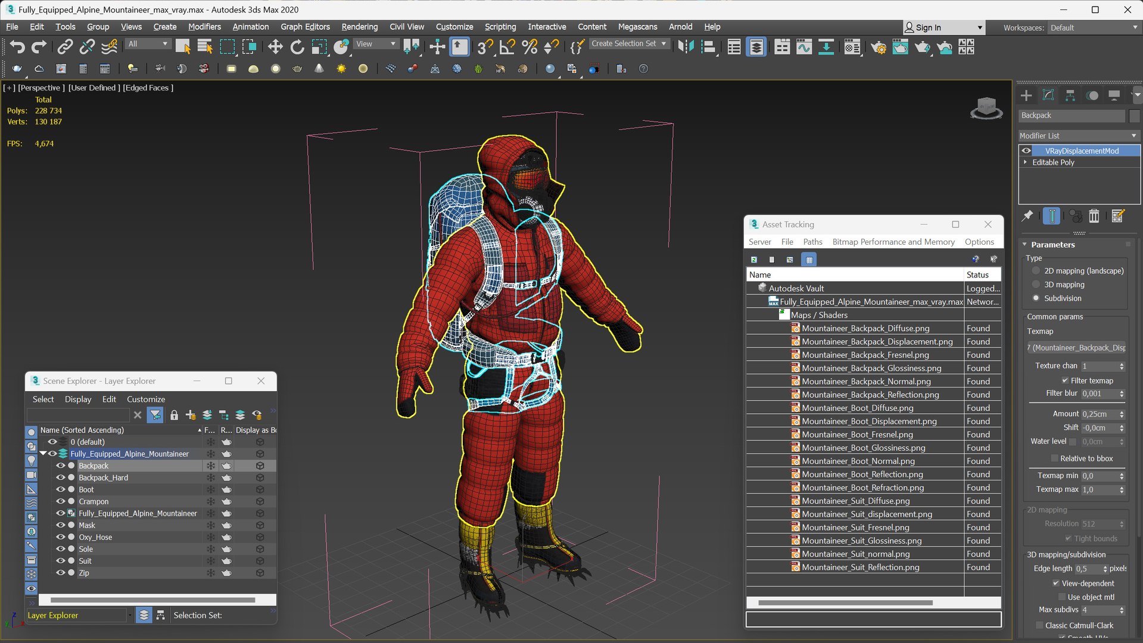Screen dimensions: 1143x643
Task: Select the Rotate tool icon
Action: (297, 47)
